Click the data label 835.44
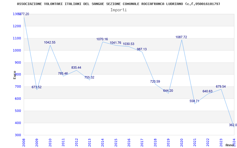237x148 pixels. (76, 67)
